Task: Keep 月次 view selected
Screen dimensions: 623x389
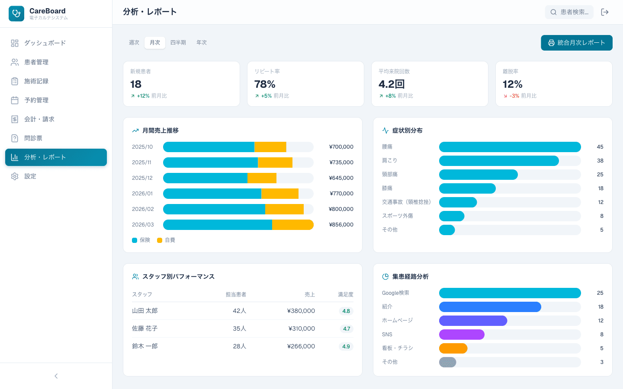Action: [154, 42]
